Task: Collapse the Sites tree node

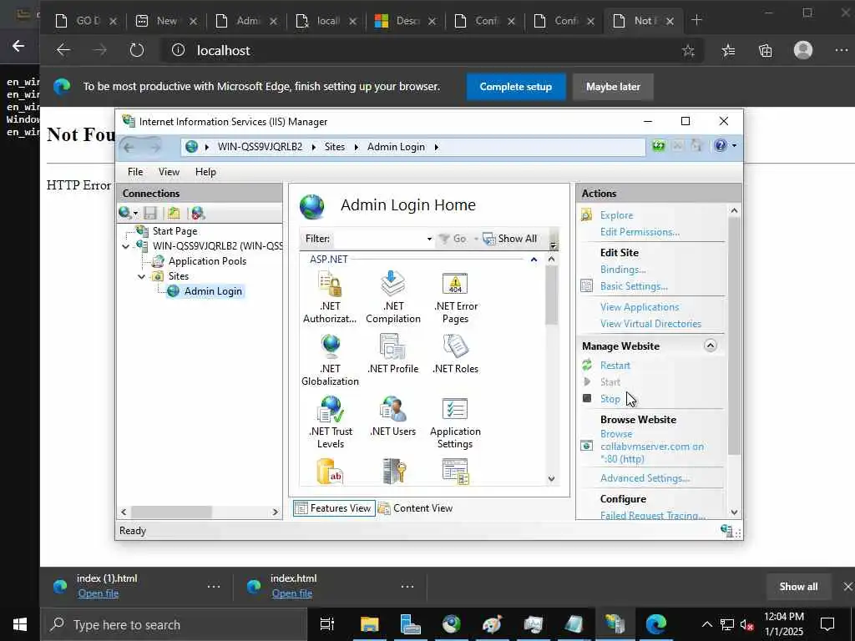Action: coord(142,276)
